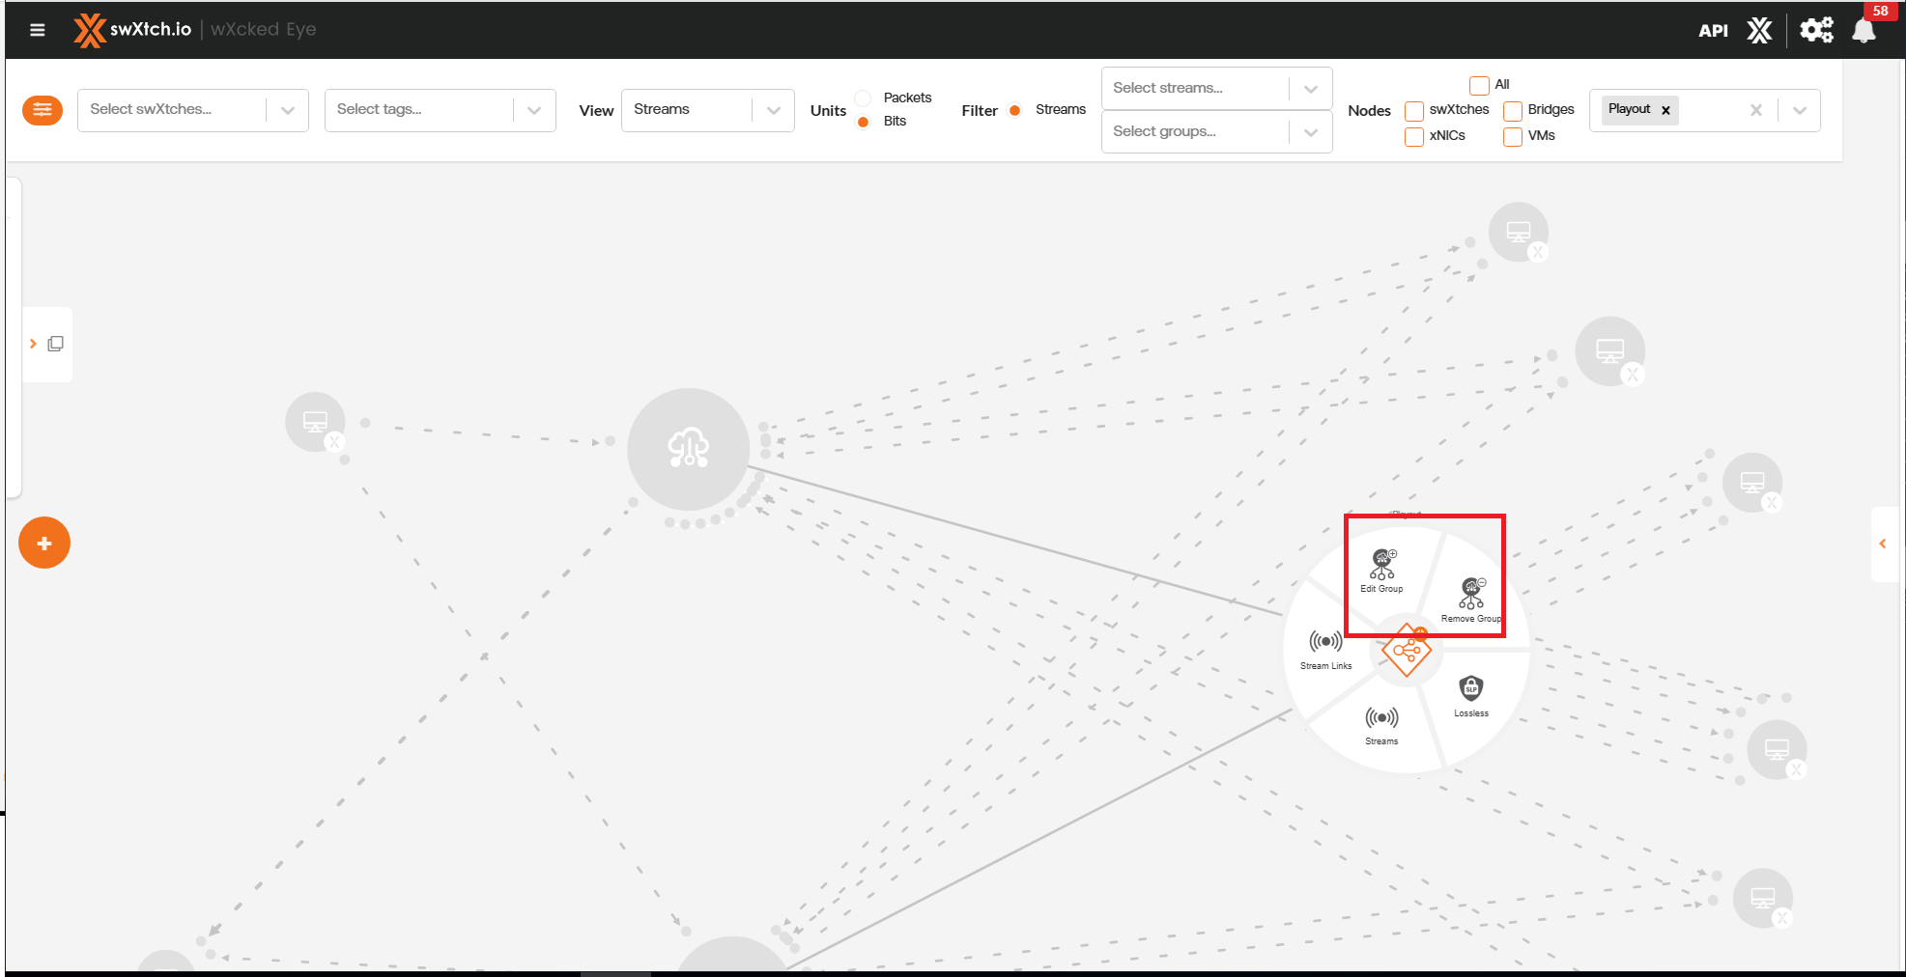Click the Streams icon in radial menu
1906x977 pixels.
[1381, 722]
